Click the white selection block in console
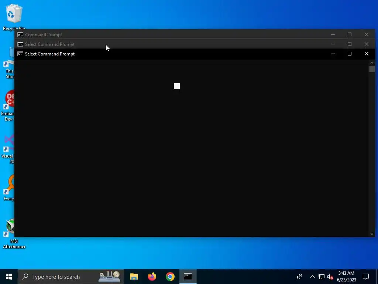Viewport: 378px width, 284px height. click(x=177, y=86)
